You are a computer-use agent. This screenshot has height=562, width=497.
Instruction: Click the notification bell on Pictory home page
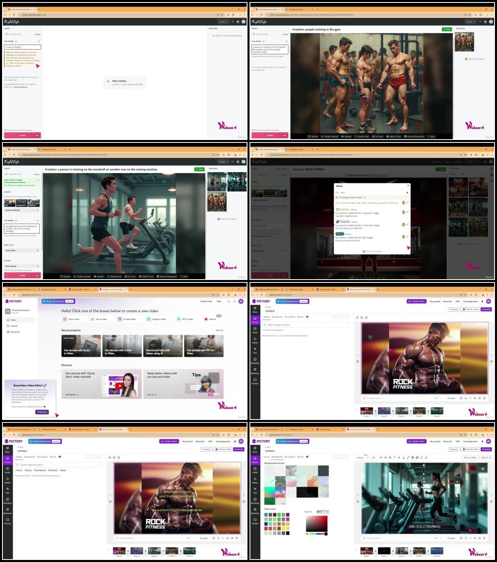228,301
